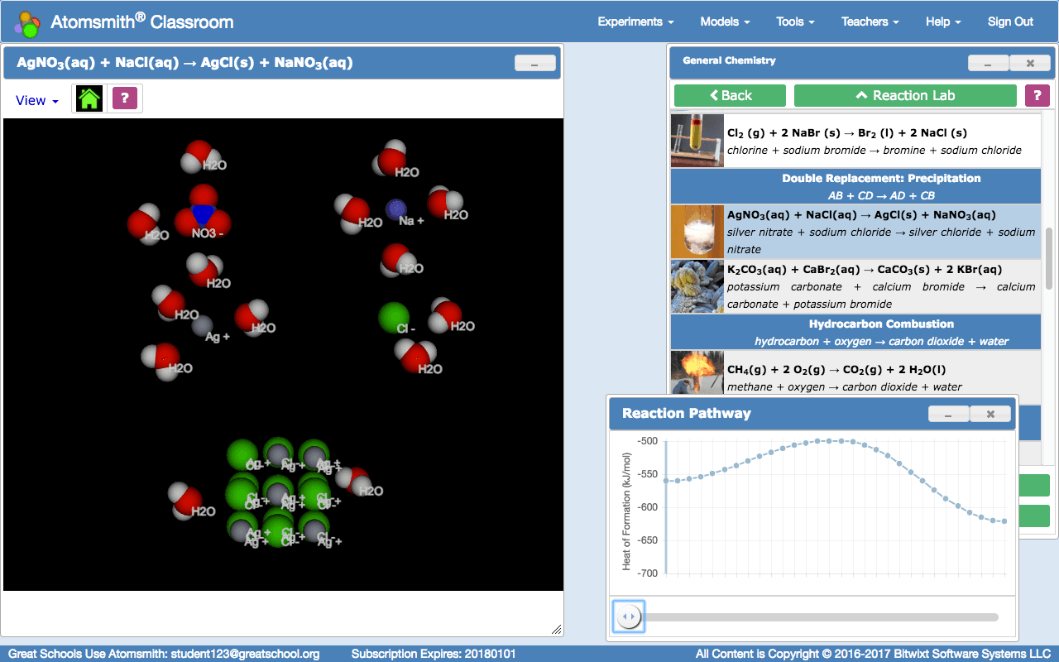This screenshot has width=1059, height=662.
Task: Click the Sign Out link
Action: point(1010,22)
